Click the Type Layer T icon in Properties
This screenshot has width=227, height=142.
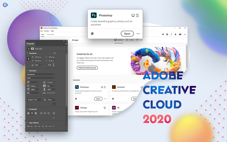[x=29, y=49]
